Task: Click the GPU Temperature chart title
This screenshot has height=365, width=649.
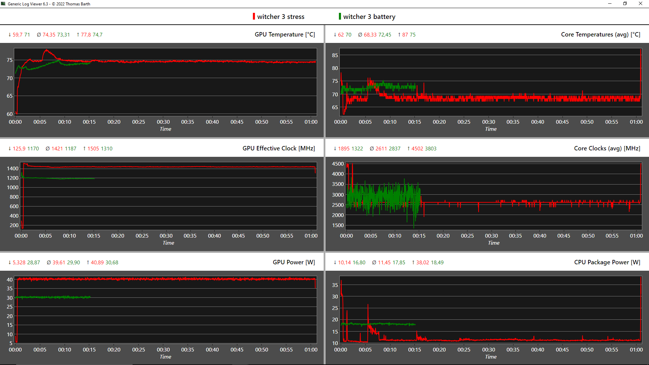Action: tap(285, 34)
